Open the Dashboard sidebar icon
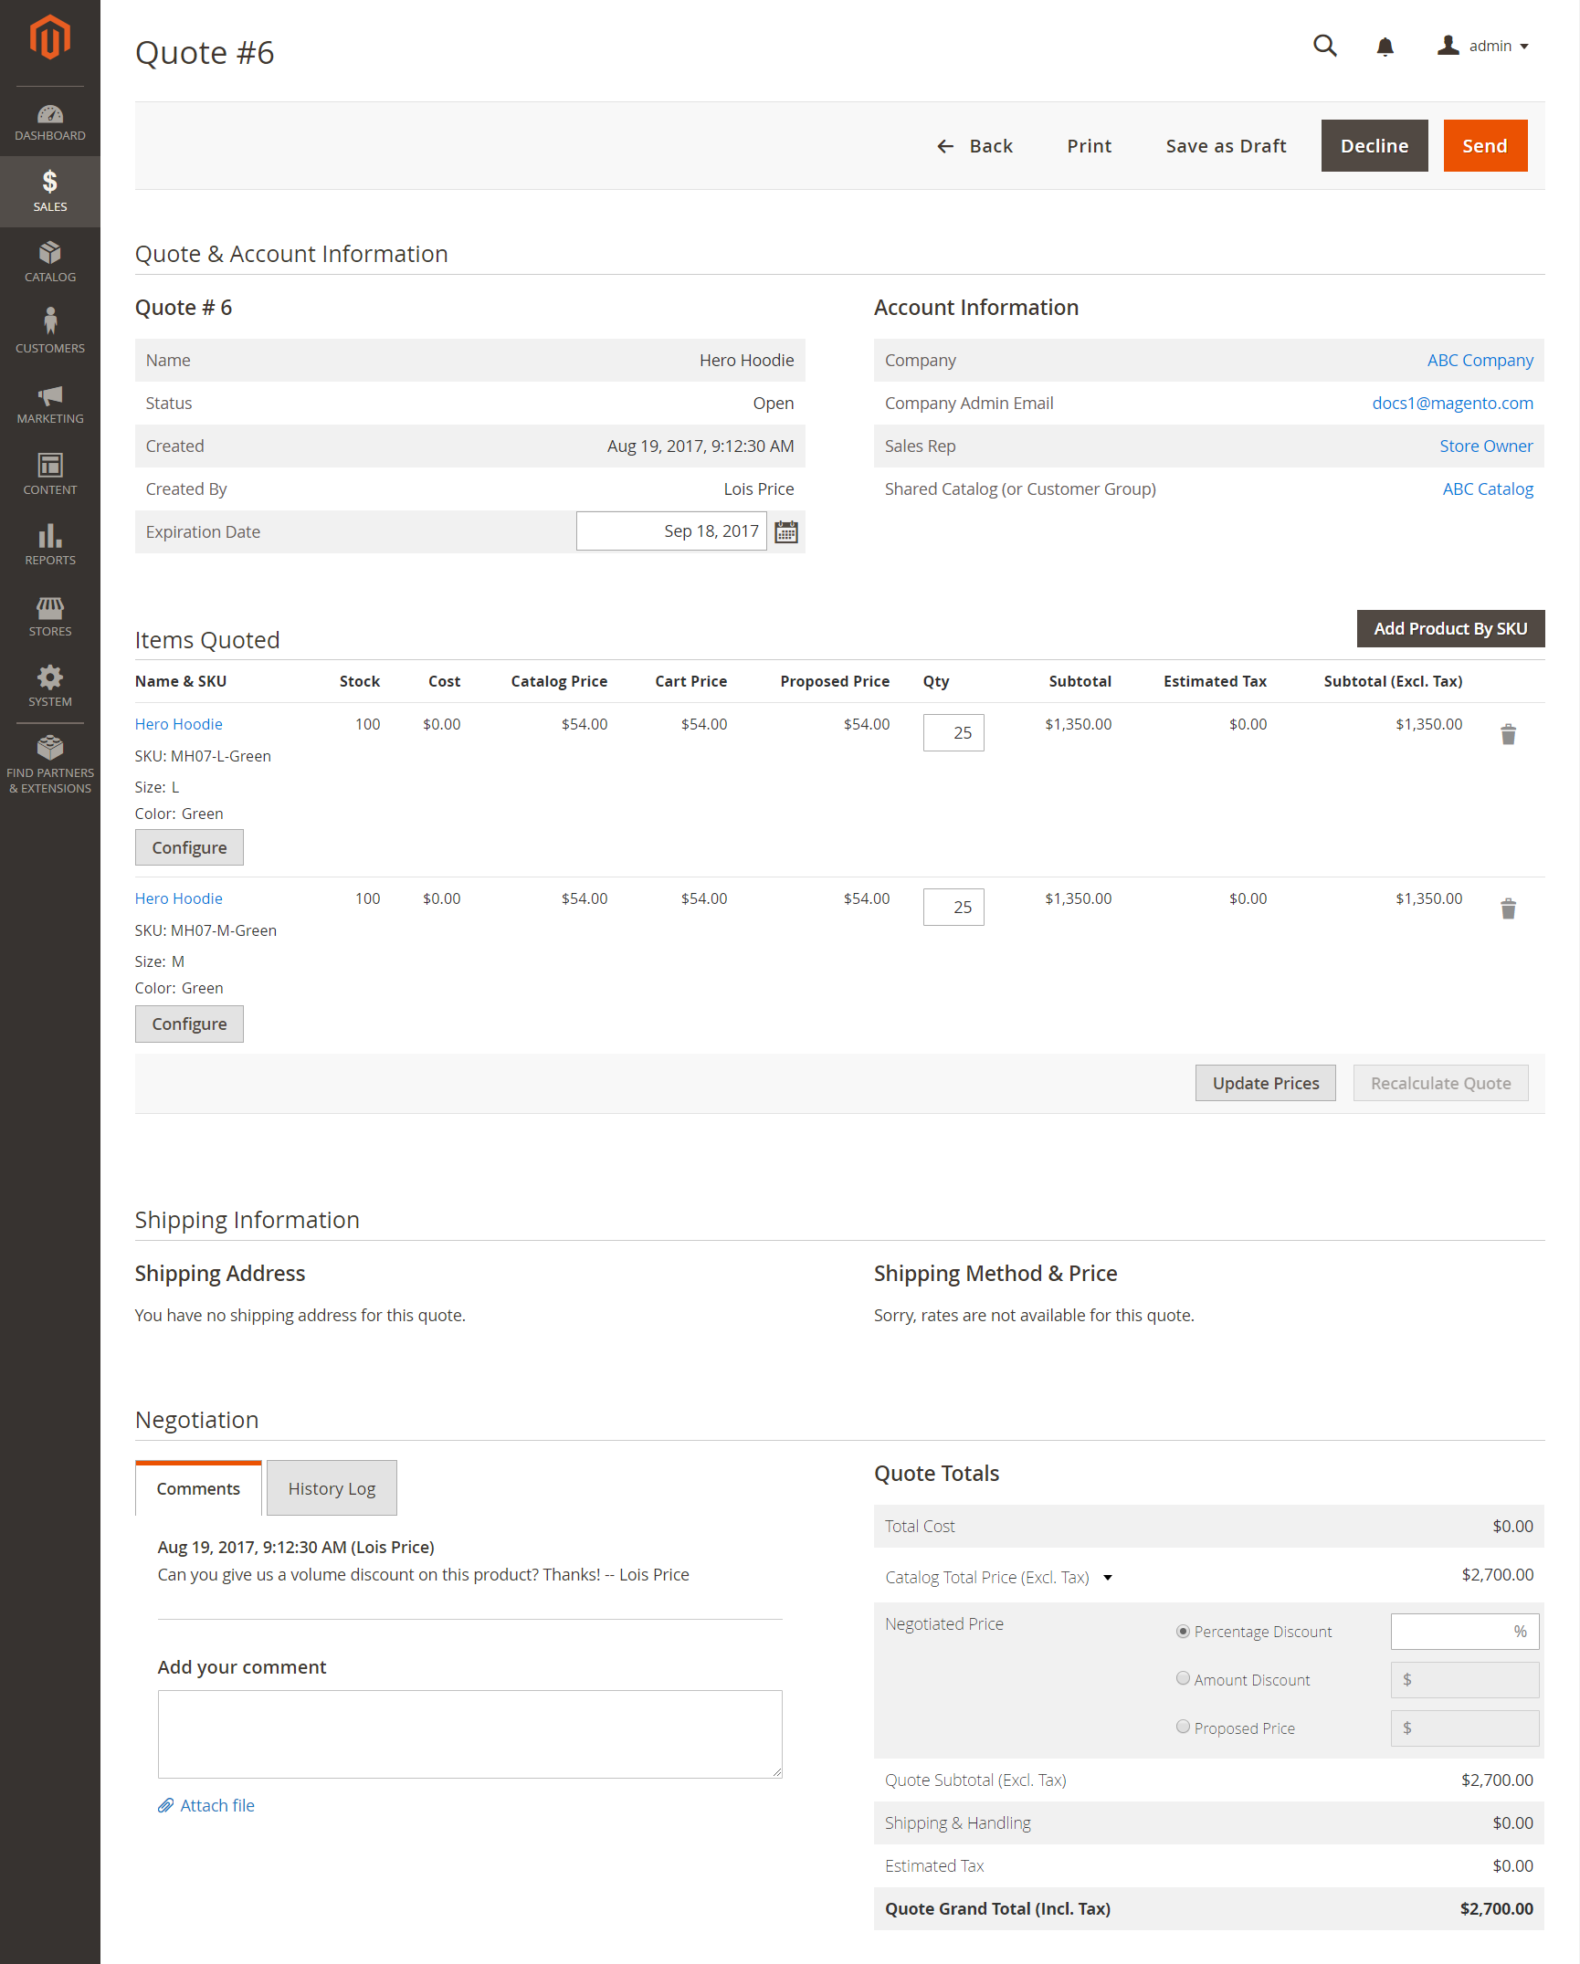The image size is (1580, 1964). click(x=50, y=122)
